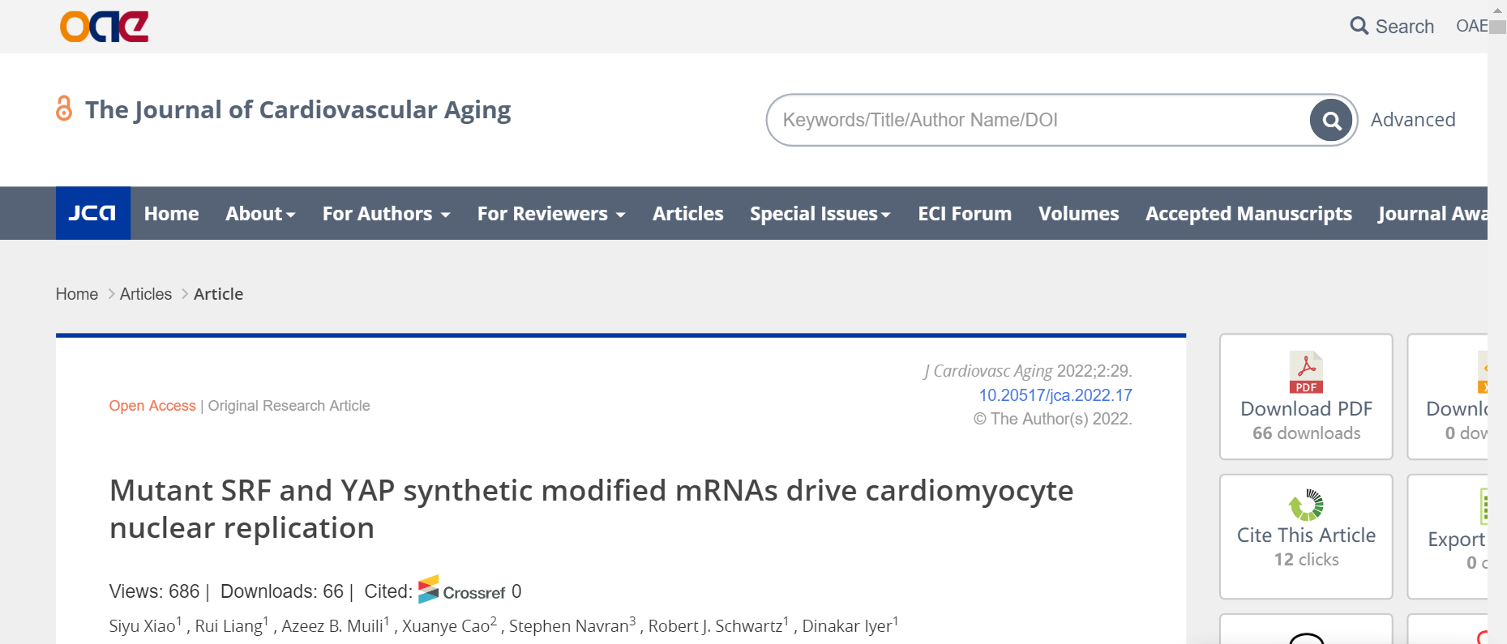Click Articles in the breadcrumb

[x=146, y=294]
